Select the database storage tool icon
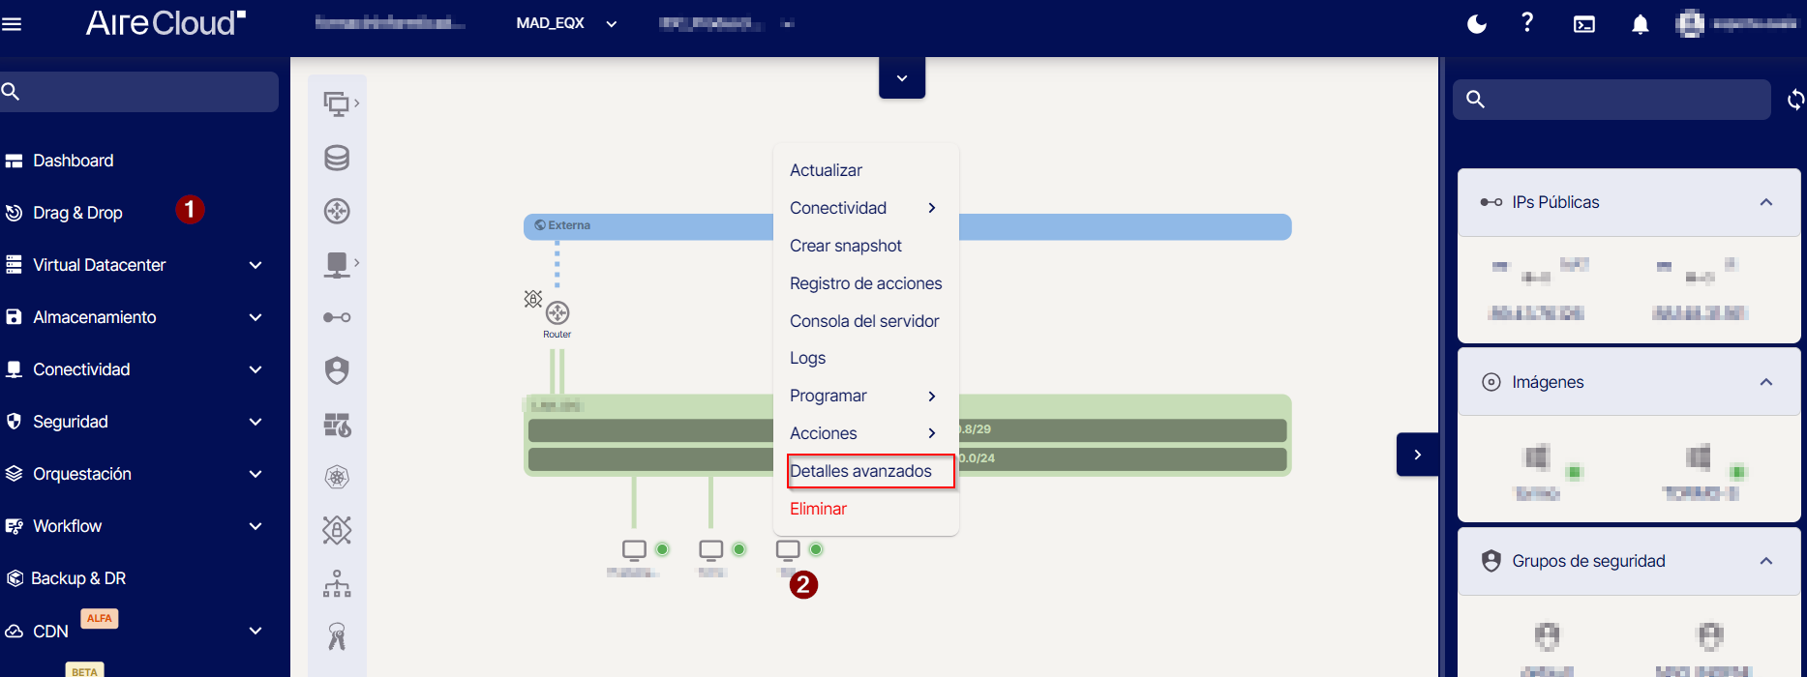Image resolution: width=1807 pixels, height=677 pixels. click(337, 158)
